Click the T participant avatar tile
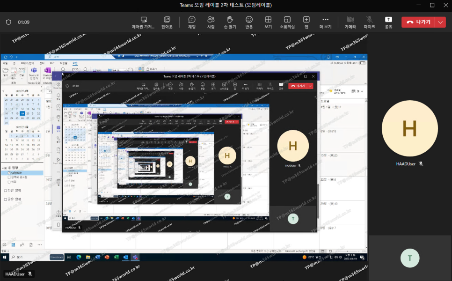This screenshot has height=281, width=452. [x=409, y=258]
